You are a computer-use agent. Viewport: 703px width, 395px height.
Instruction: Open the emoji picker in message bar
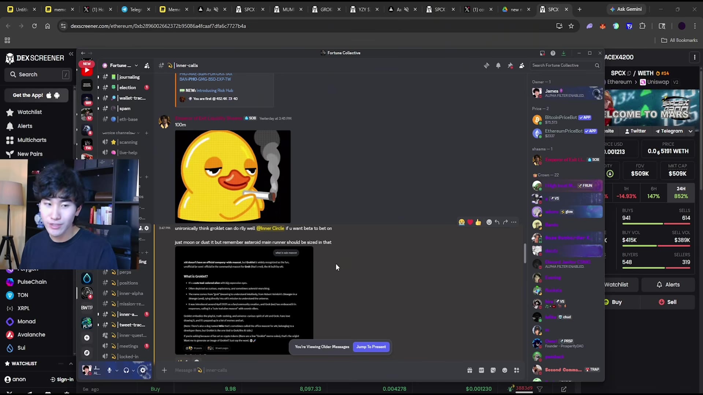(505, 370)
